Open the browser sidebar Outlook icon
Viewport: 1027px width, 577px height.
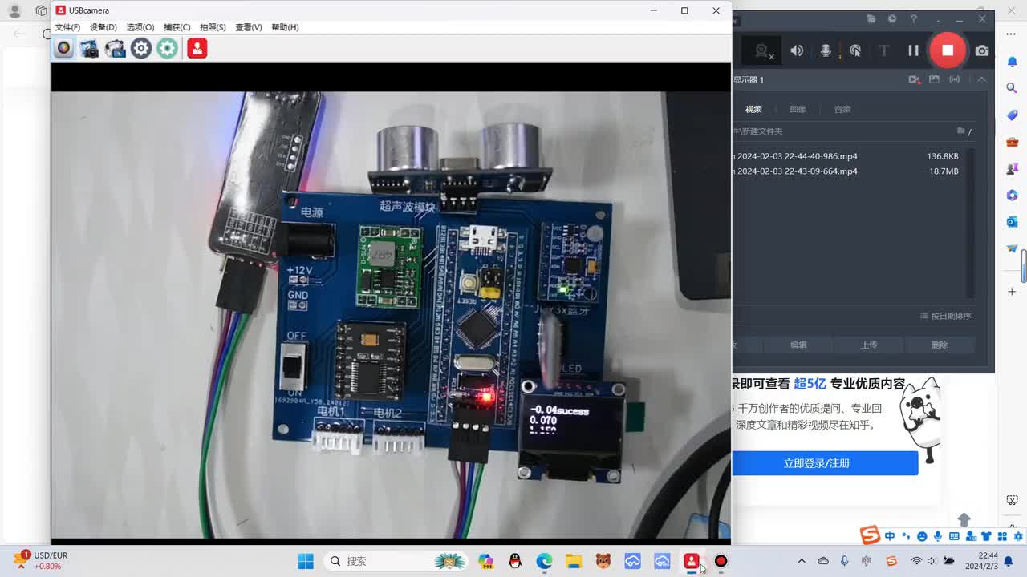pyautogui.click(x=1013, y=222)
